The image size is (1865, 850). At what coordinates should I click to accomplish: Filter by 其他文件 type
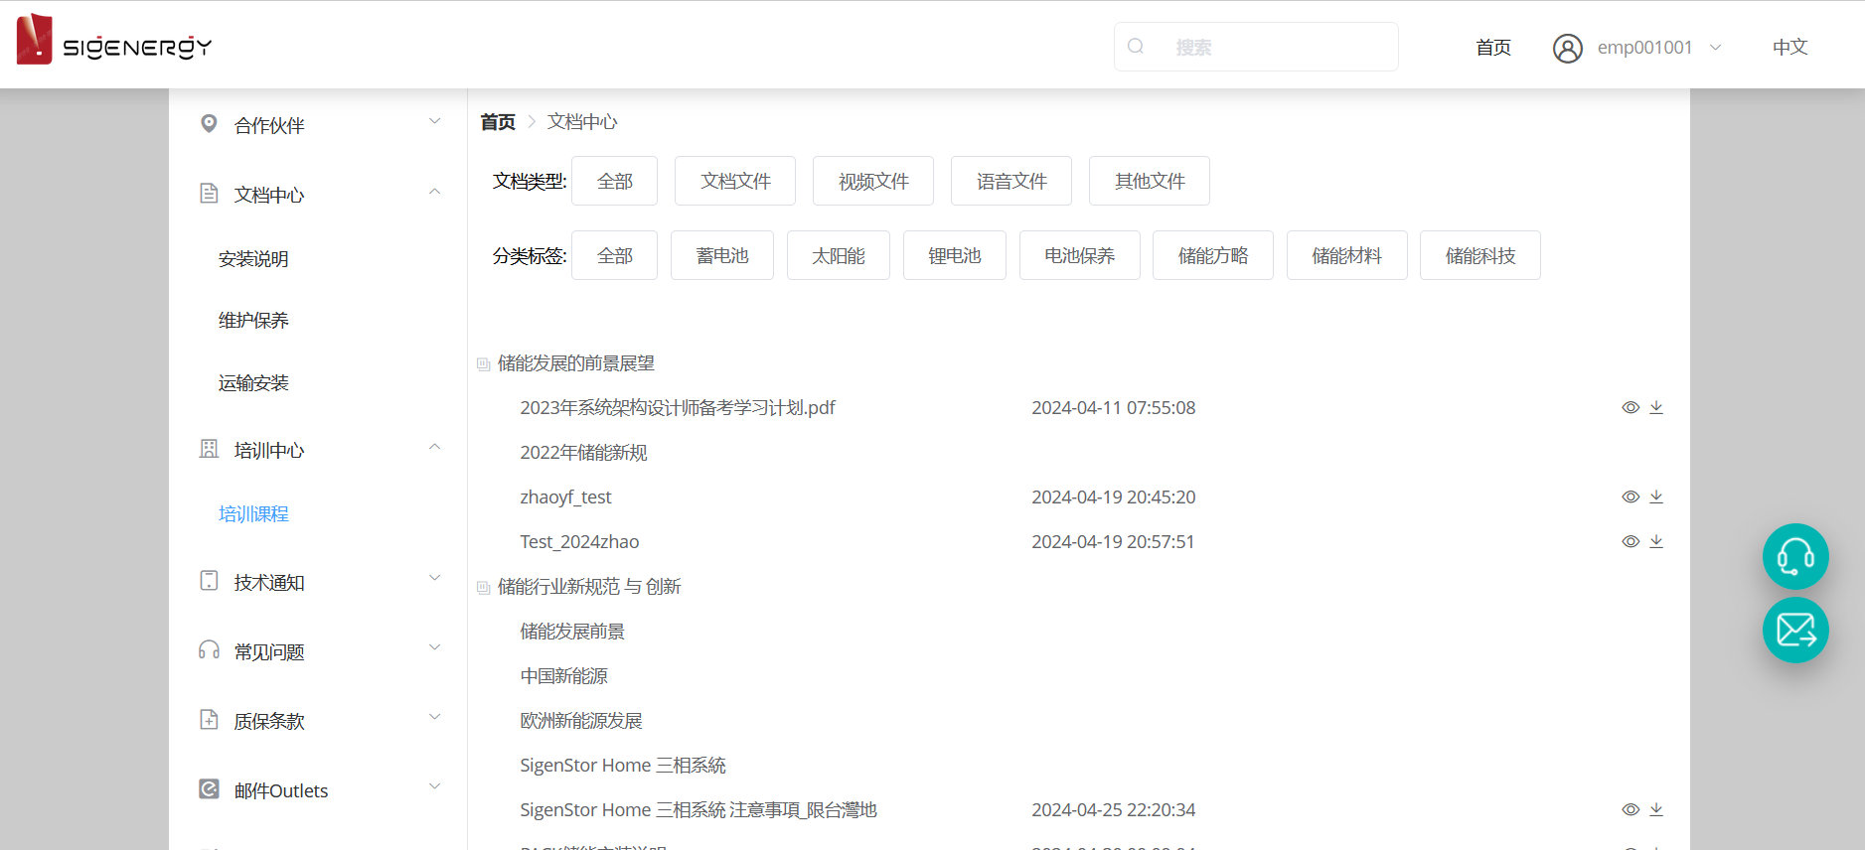(1150, 181)
